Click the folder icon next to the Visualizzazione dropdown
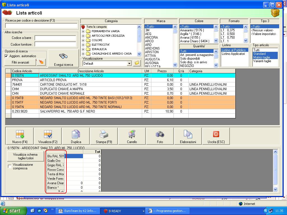Image resolution: width=287 pixels, height=215 pixels. [x=137, y=63]
